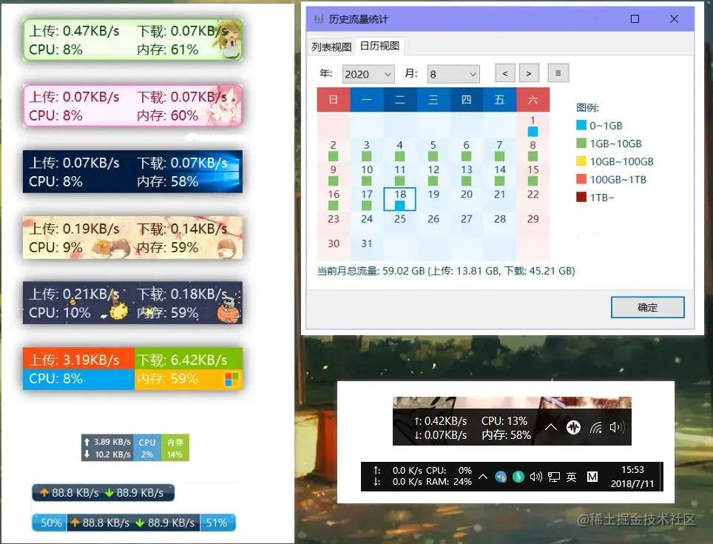Click the Wi-Fi icon in the taskbar
Screen dimensions: 713x544
tap(595, 428)
